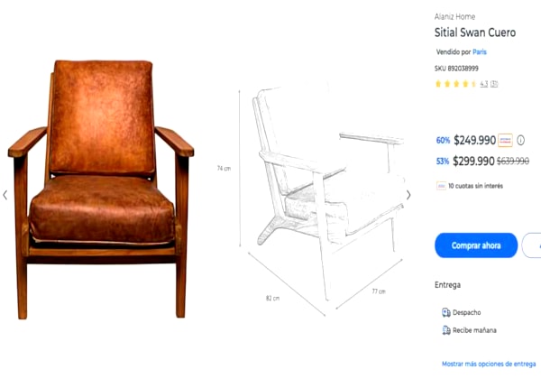Click the 10 cuotas sin interés text
Viewport: 541px width, 388px height.
pos(475,186)
